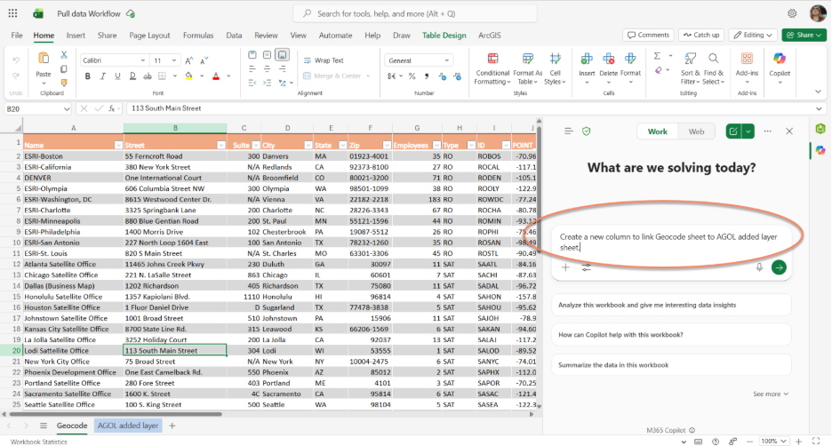Open the Formulas ribbon tab

(198, 35)
